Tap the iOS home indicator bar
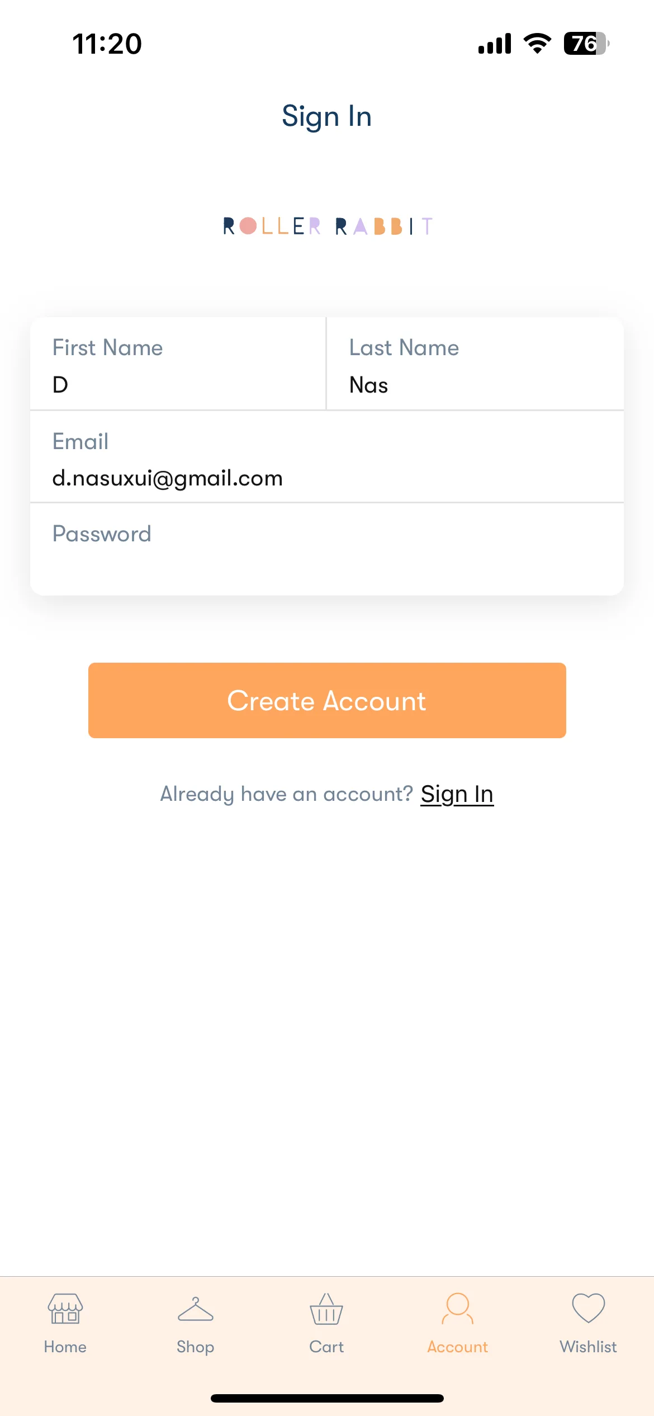Image resolution: width=654 pixels, height=1416 pixels. coord(327,1398)
